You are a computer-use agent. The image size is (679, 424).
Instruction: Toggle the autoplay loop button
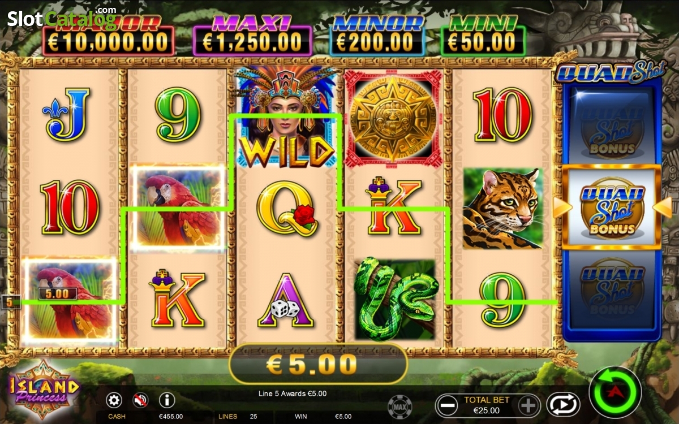pos(563,405)
